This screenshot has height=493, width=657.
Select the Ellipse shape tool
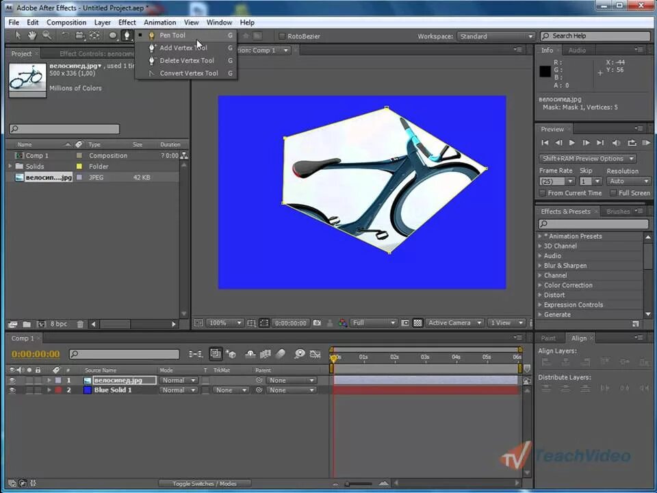113,36
